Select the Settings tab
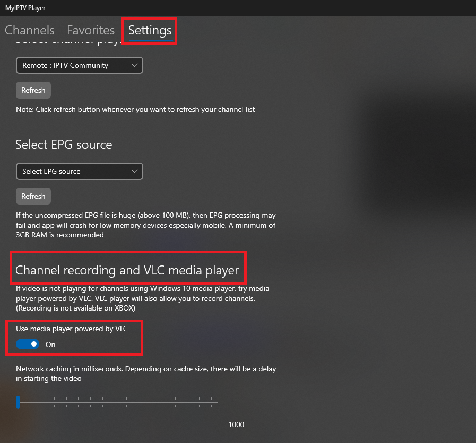This screenshot has width=476, height=443. coord(150,31)
